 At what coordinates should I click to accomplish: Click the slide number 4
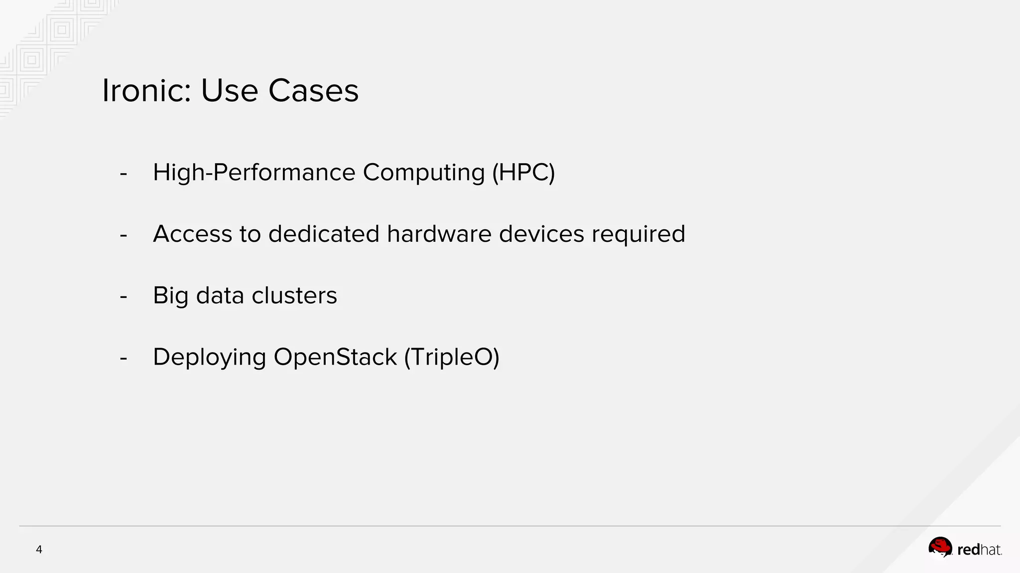pos(39,550)
